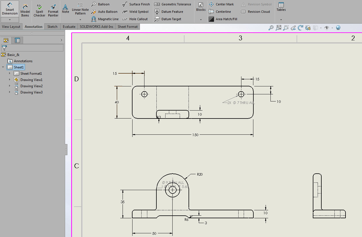The width and height of the screenshot is (362, 237).
Task: Click the Hole Callout tool
Action: [x=135, y=19]
